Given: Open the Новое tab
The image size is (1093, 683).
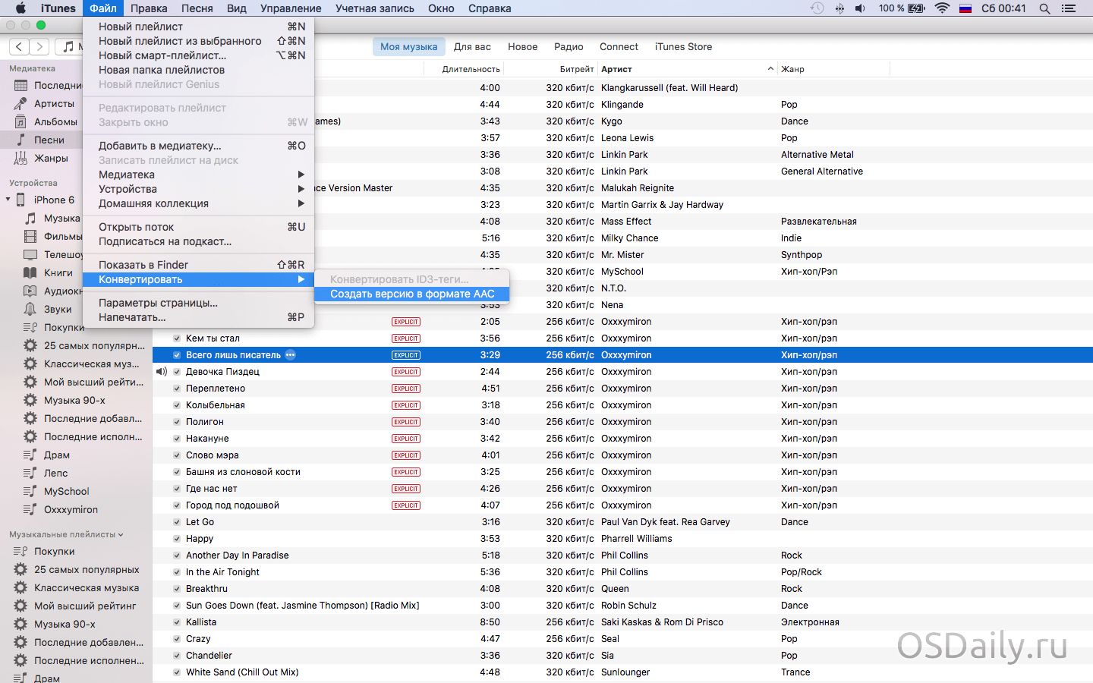Looking at the screenshot, I should click(x=522, y=46).
